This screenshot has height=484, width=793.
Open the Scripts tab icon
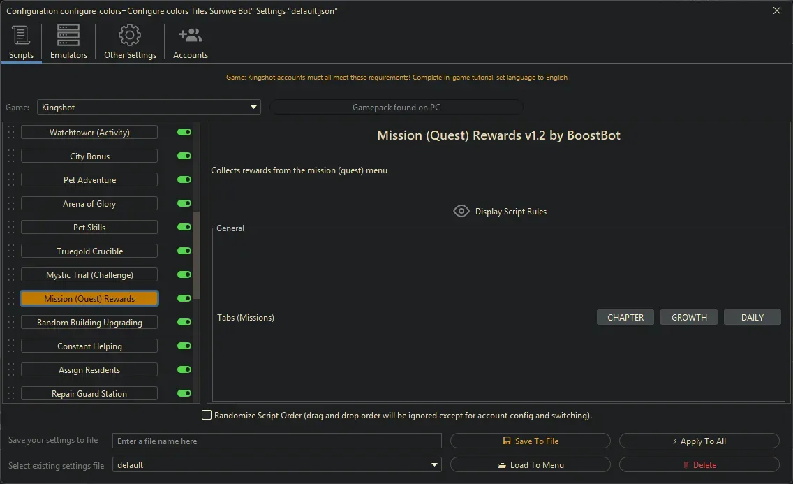pyautogui.click(x=21, y=35)
